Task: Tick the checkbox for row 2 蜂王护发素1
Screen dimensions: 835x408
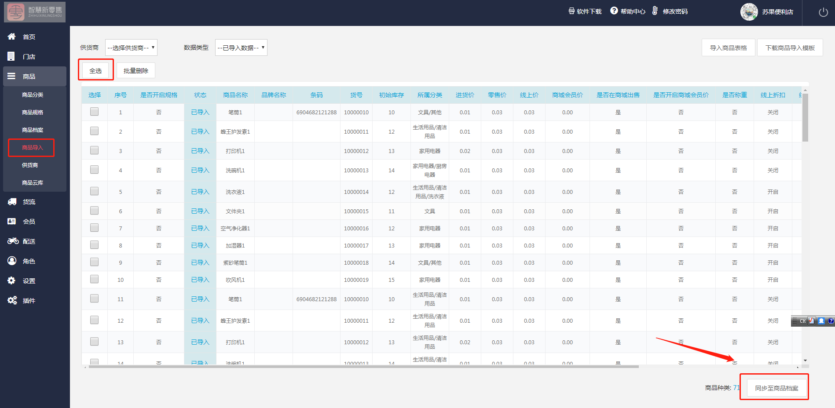Action: (94, 131)
